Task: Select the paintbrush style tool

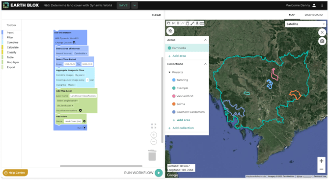Action: (192, 23)
